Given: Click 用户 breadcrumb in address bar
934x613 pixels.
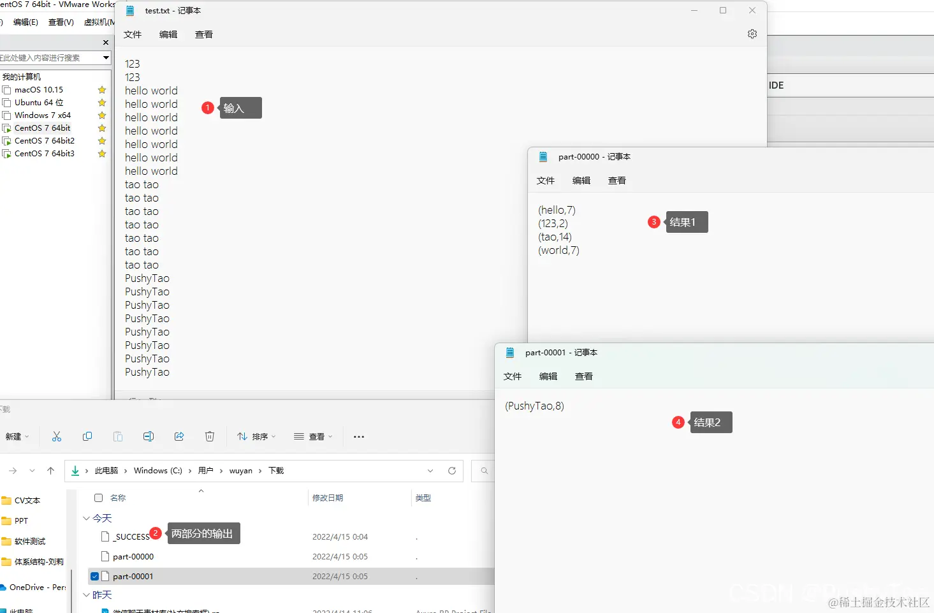Looking at the screenshot, I should [x=205, y=471].
